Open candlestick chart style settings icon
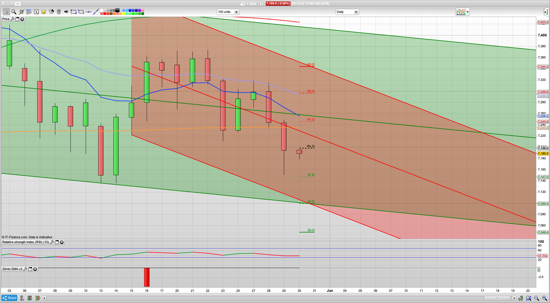550x303 pixels. pos(520,298)
